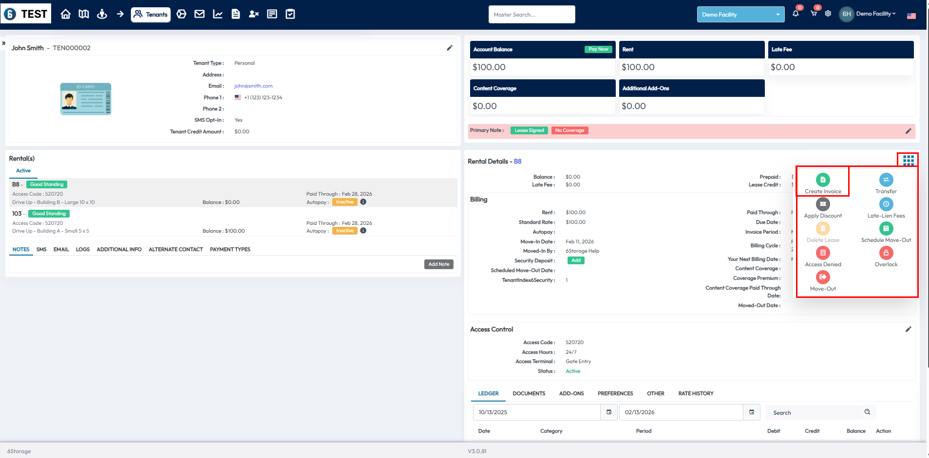Open the SMS tab

[x=41, y=249]
